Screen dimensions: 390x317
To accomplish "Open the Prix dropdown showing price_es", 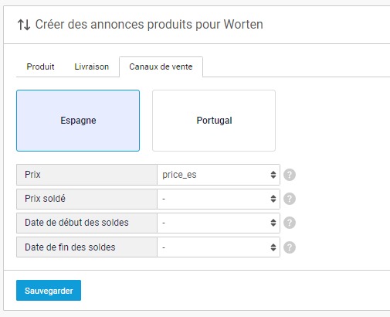I will click(x=219, y=175).
